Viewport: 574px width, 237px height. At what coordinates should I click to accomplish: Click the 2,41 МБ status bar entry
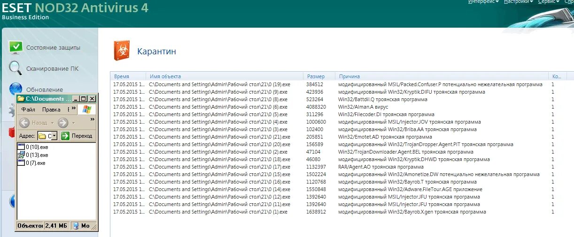(56, 226)
